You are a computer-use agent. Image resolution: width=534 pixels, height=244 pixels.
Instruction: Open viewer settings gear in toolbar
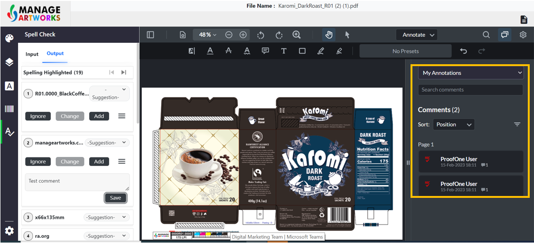click(x=523, y=35)
